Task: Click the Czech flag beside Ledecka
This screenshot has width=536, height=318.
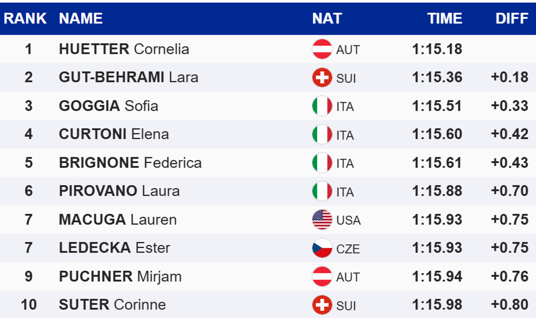Action: click(322, 248)
